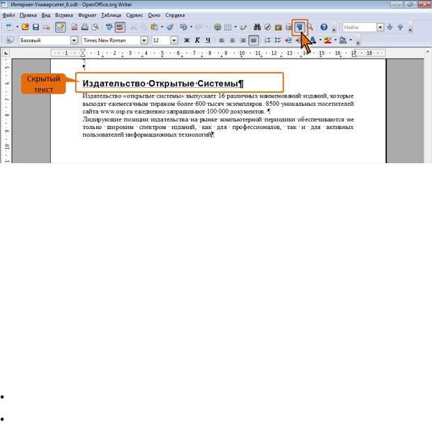Image resolution: width=432 pixels, height=424 pixels.
Task: Set justified alignment
Action: [x=254, y=40]
